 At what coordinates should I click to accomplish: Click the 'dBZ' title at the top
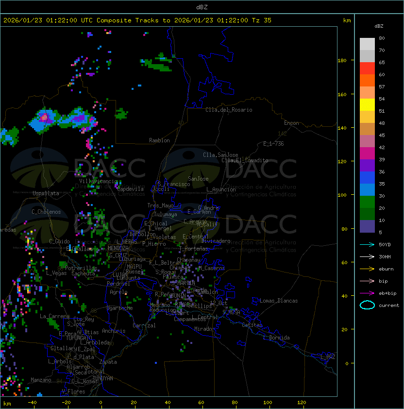202,7
